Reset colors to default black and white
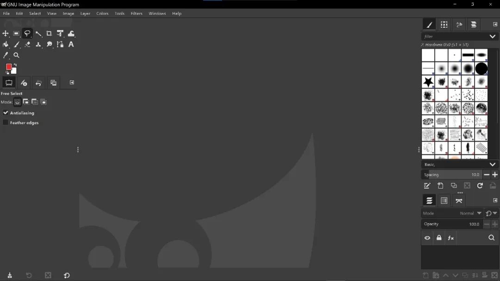The image size is (500, 281). [x=7, y=73]
